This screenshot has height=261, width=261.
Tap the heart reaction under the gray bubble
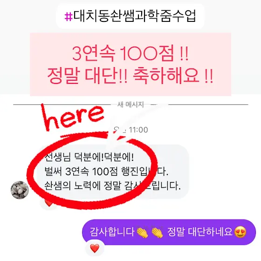[x=48, y=203]
